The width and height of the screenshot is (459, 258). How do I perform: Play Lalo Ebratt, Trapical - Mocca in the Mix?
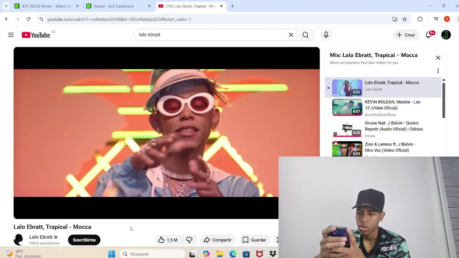pos(384,87)
